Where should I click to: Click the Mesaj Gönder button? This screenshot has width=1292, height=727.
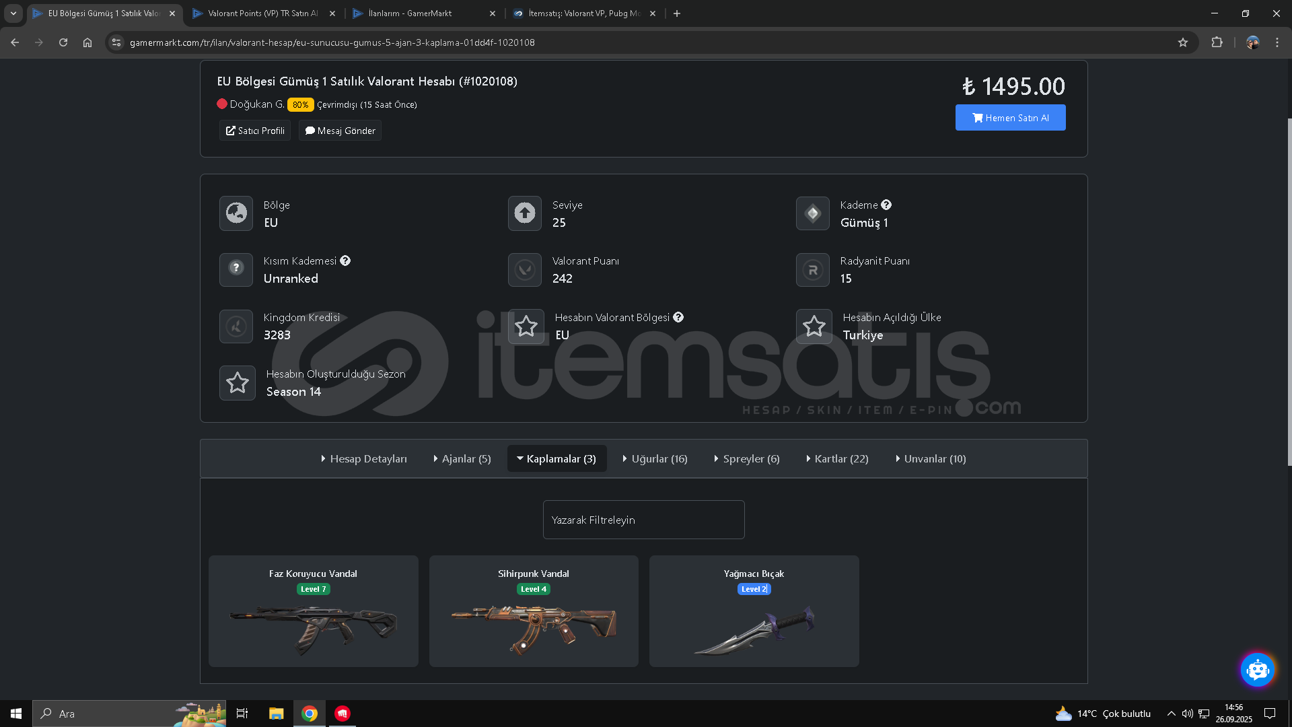click(x=340, y=131)
